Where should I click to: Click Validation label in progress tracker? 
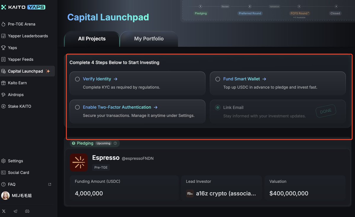click(x=274, y=7)
